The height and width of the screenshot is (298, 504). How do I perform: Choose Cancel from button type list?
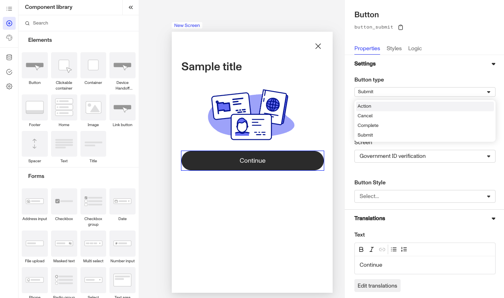tap(425, 116)
